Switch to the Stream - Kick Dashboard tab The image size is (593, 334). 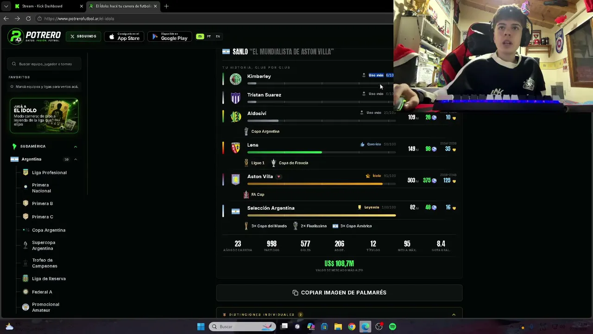pos(48,6)
